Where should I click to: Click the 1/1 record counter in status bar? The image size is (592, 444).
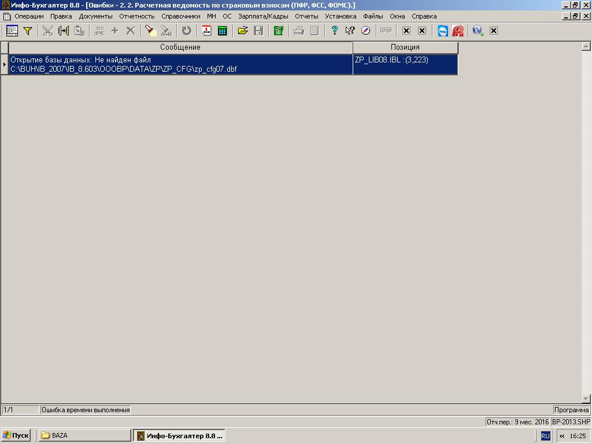[20, 410]
